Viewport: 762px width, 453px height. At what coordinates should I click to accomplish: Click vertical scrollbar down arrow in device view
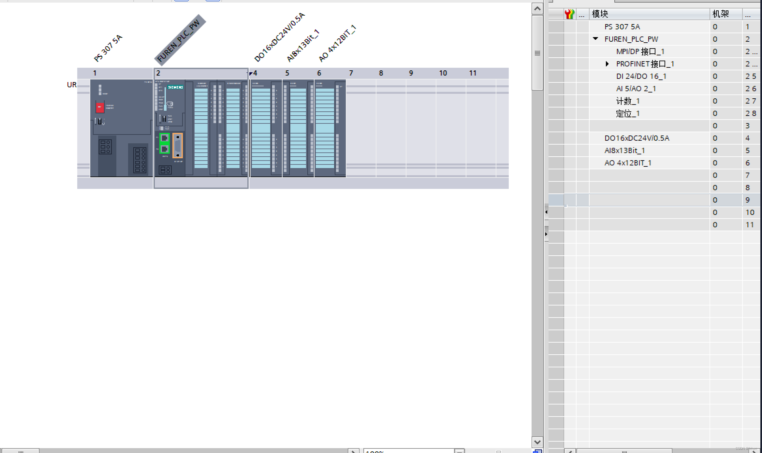pyautogui.click(x=537, y=442)
